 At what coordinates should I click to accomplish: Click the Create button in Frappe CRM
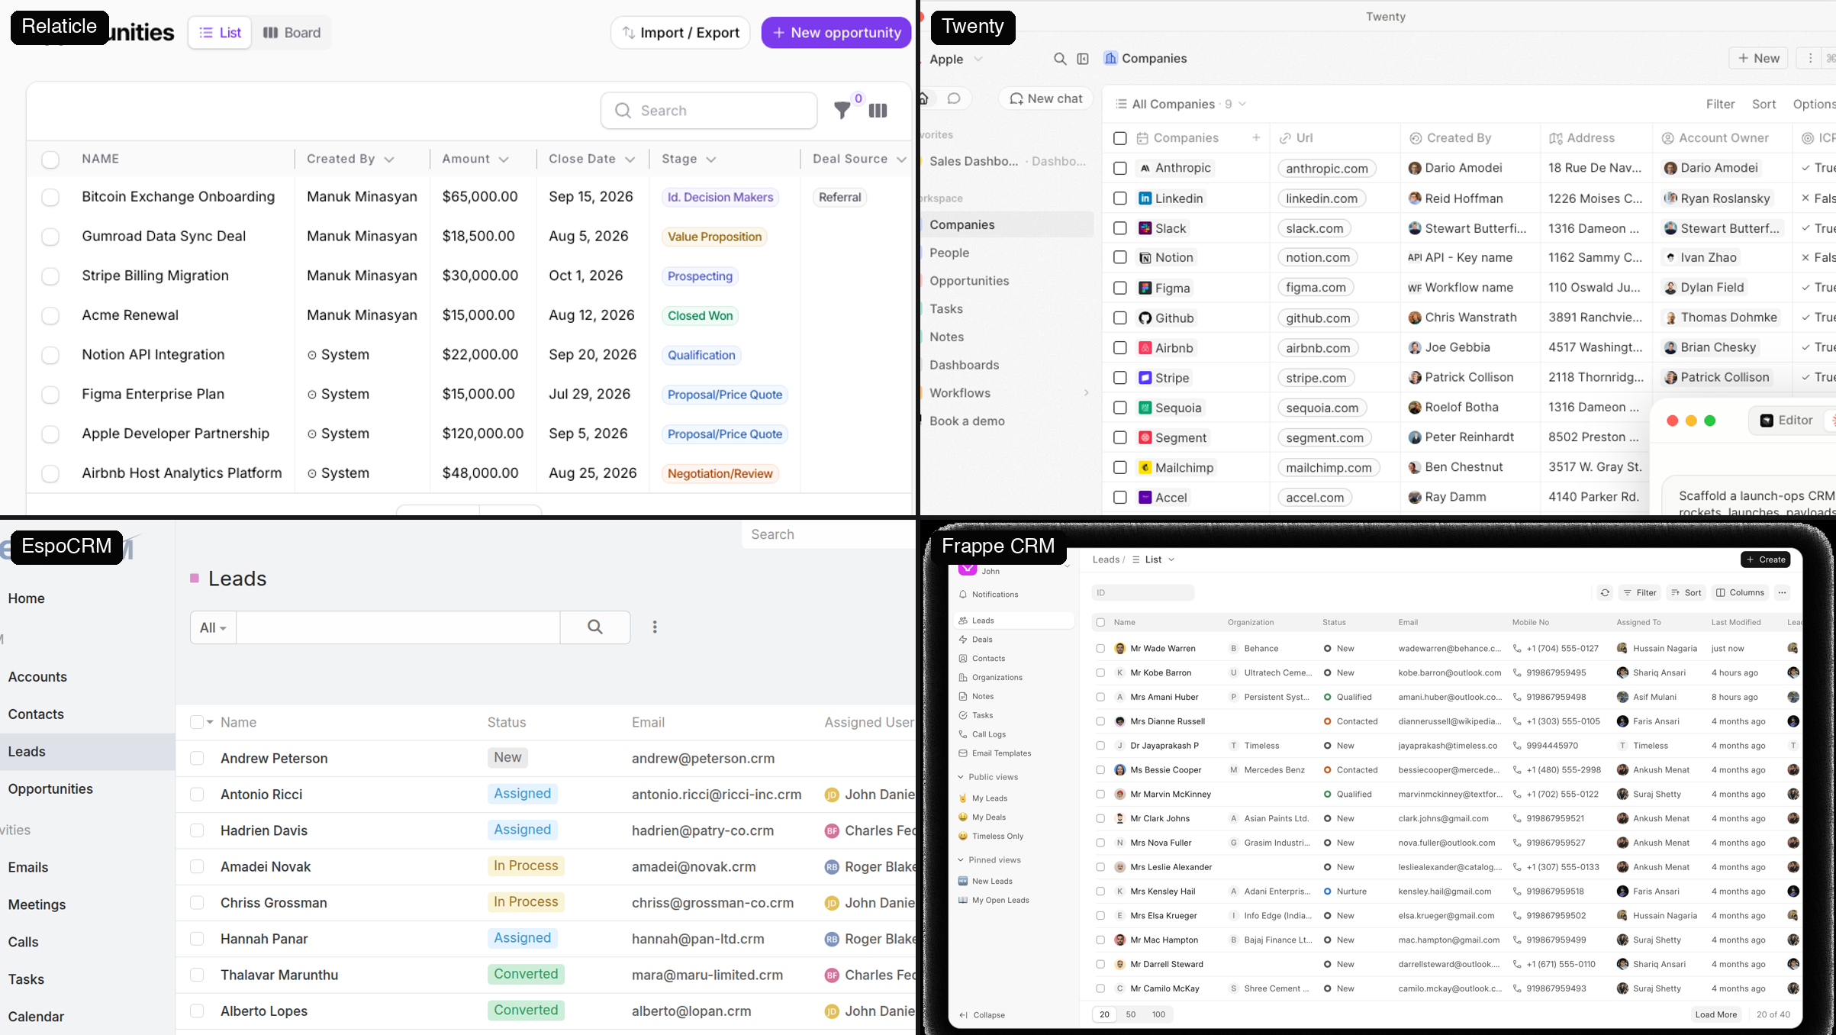pyautogui.click(x=1766, y=559)
